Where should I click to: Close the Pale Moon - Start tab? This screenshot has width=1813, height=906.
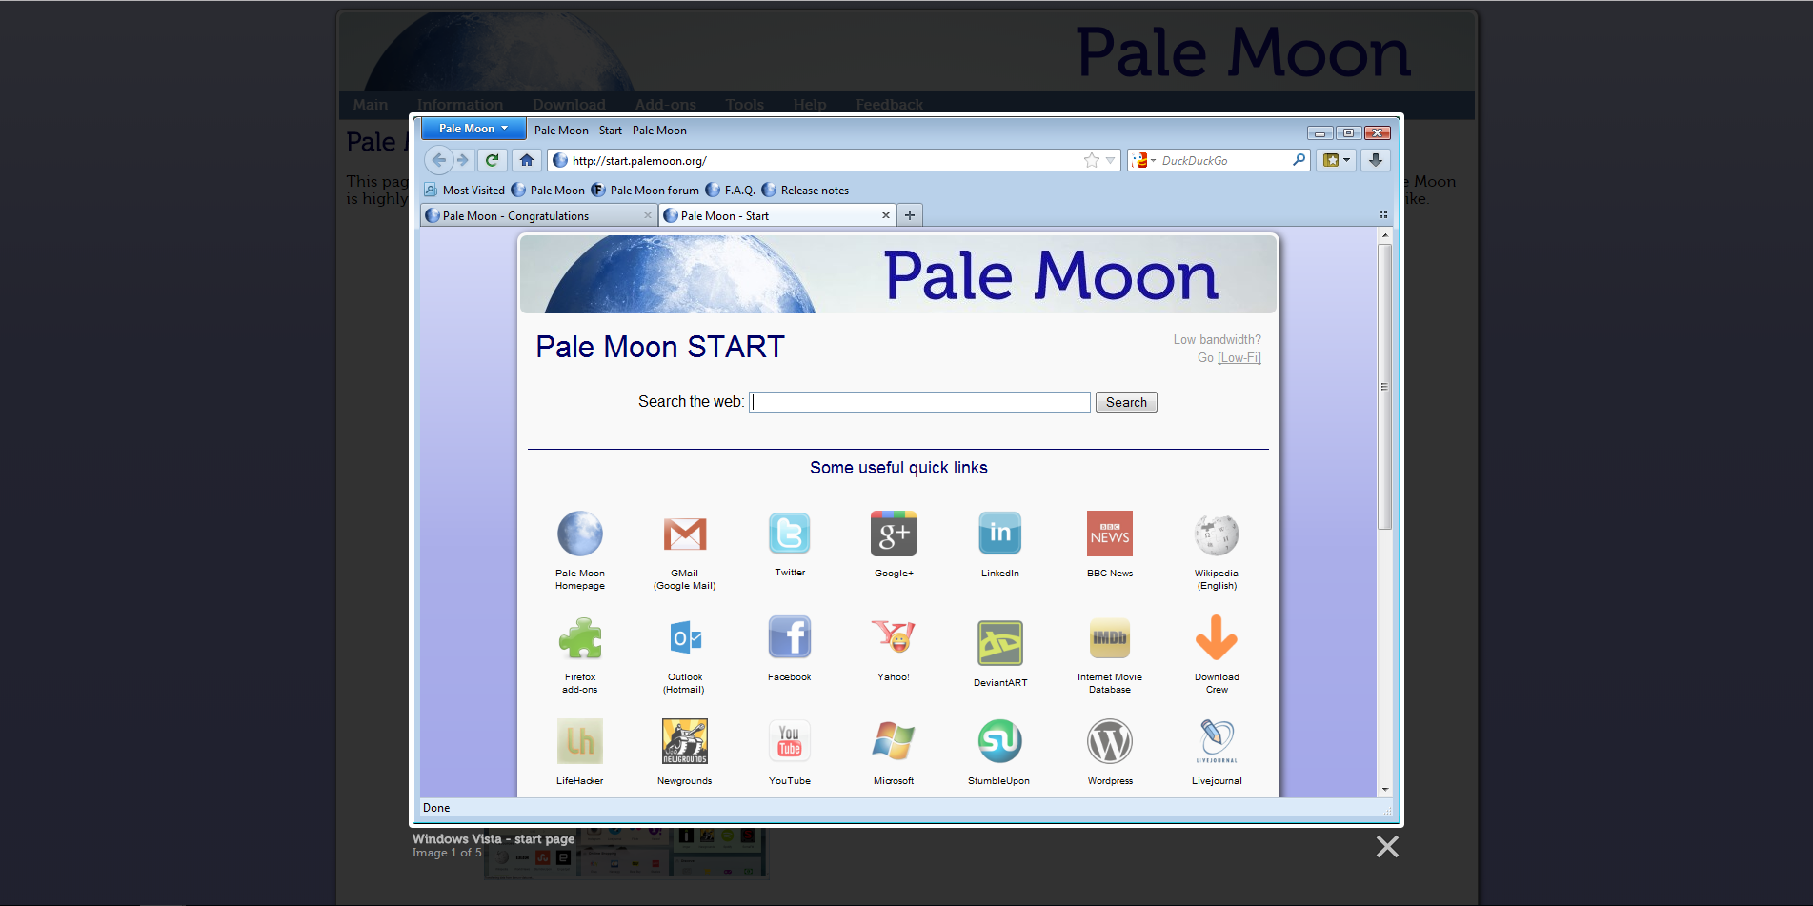[x=886, y=215]
